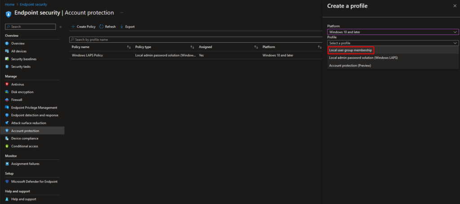The height and width of the screenshot is (204, 460).
Task: Click the Security baselines icon
Action: pos(7,59)
